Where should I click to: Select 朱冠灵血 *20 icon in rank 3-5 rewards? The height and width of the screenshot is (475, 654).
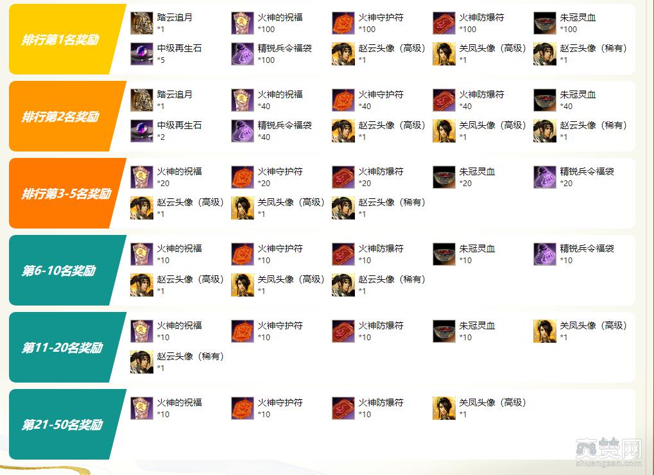coord(444,177)
